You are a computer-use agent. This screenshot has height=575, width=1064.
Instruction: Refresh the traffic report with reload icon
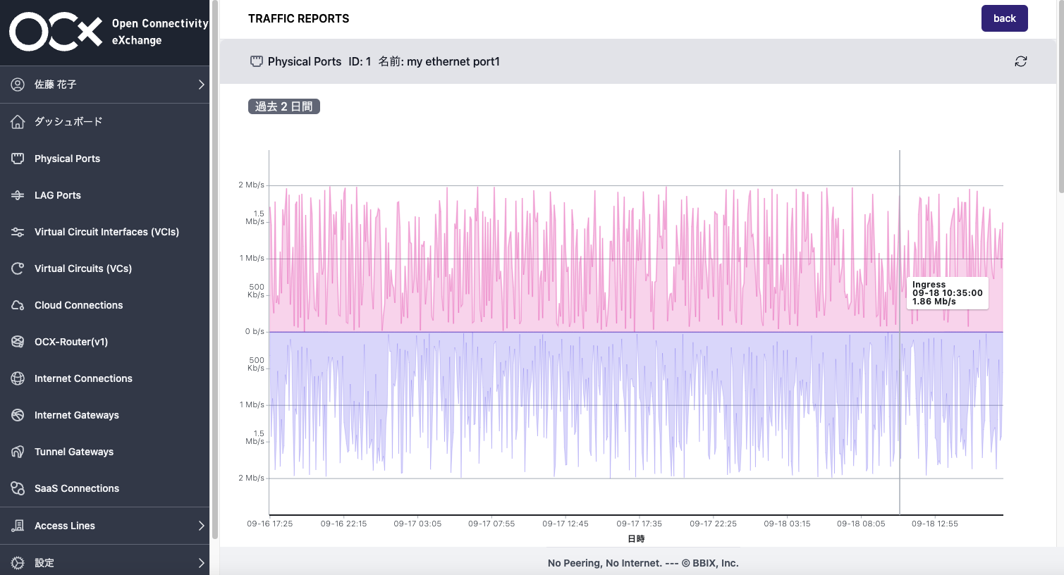[1020, 61]
